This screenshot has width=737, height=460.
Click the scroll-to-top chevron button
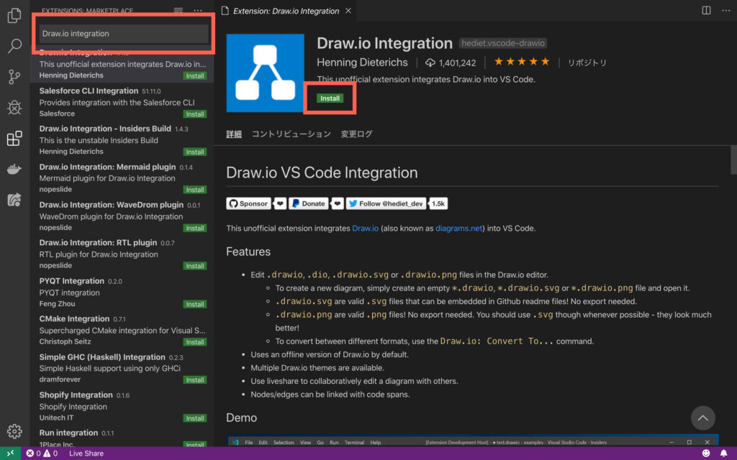coord(702,418)
